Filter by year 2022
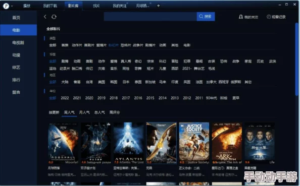The width and height of the screenshot is (300, 186). point(65,98)
